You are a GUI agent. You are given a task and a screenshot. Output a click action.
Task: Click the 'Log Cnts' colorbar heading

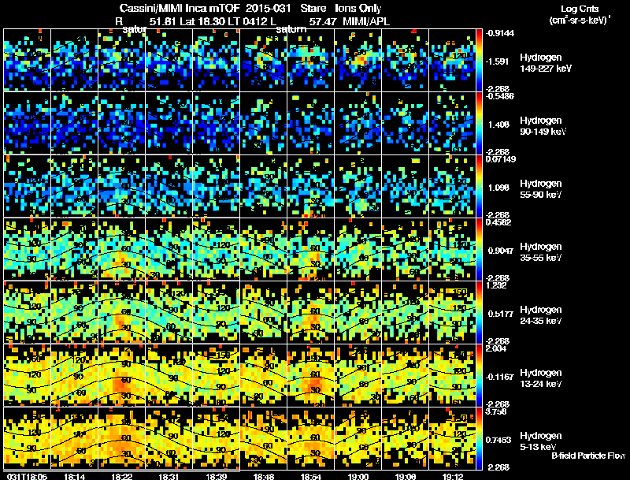pos(580,9)
